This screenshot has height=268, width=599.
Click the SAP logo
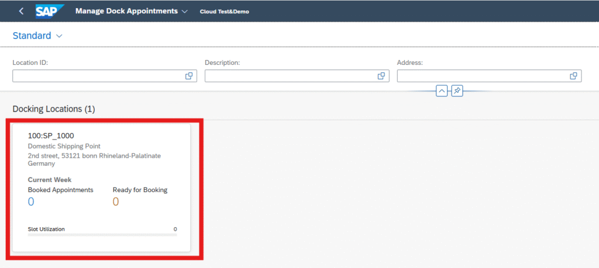[x=49, y=11]
